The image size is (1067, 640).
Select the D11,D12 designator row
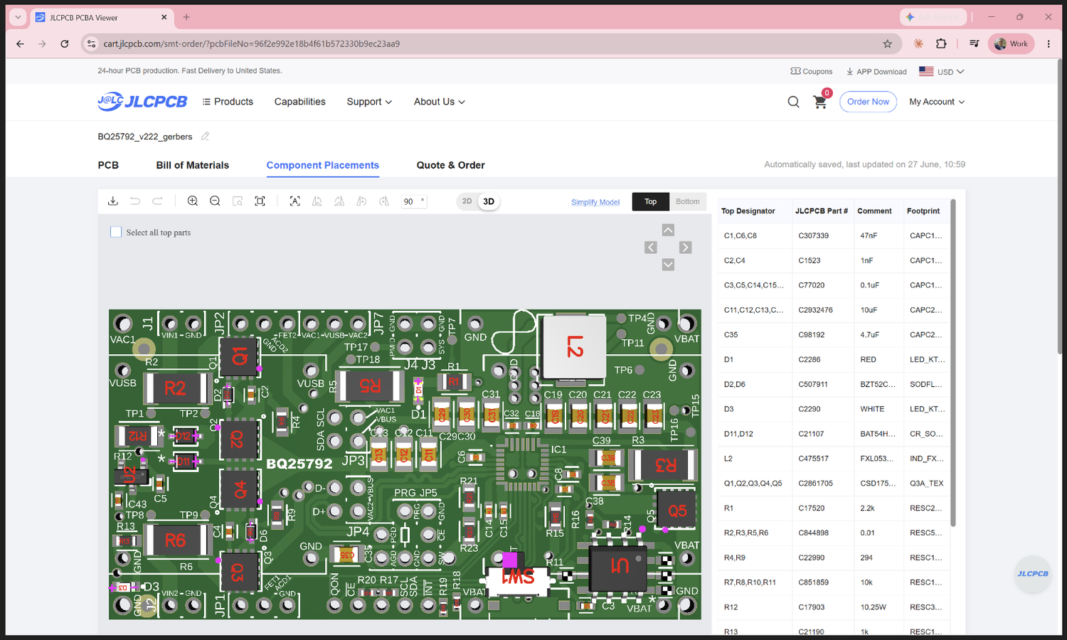(x=834, y=434)
